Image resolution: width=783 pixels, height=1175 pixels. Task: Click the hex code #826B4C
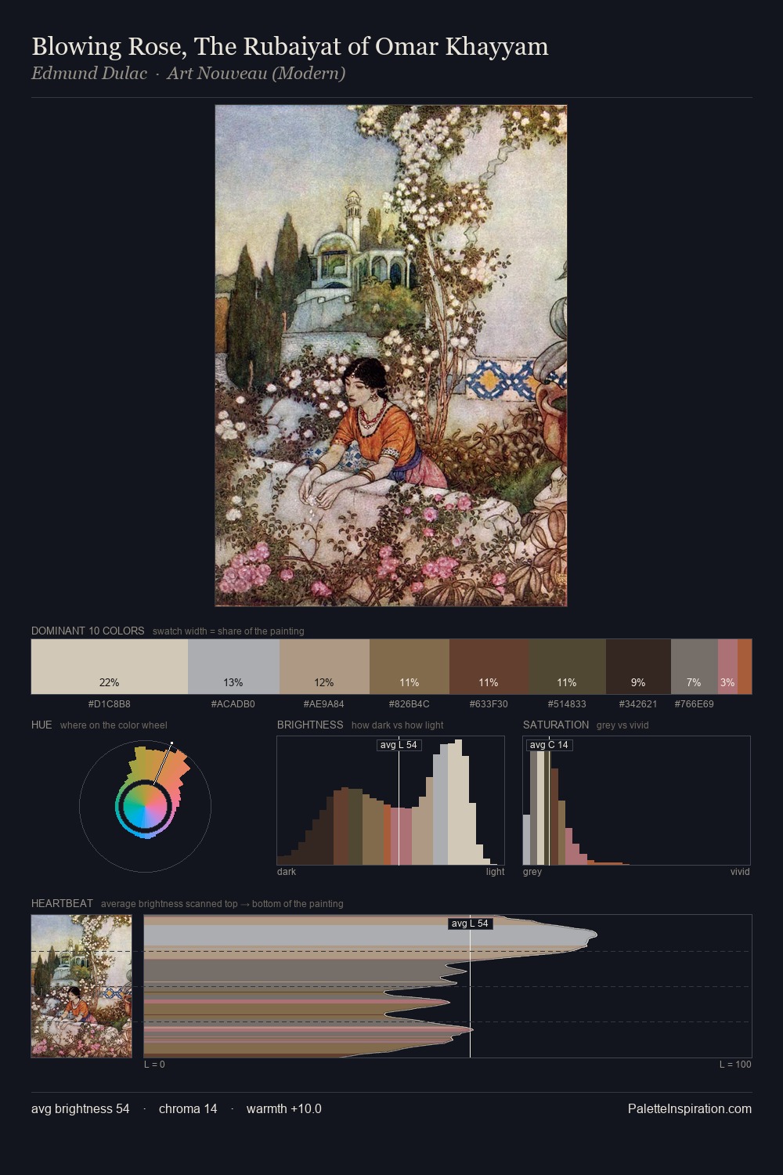(410, 703)
